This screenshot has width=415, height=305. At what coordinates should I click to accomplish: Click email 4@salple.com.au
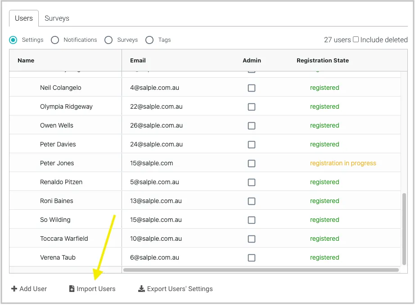coord(154,88)
